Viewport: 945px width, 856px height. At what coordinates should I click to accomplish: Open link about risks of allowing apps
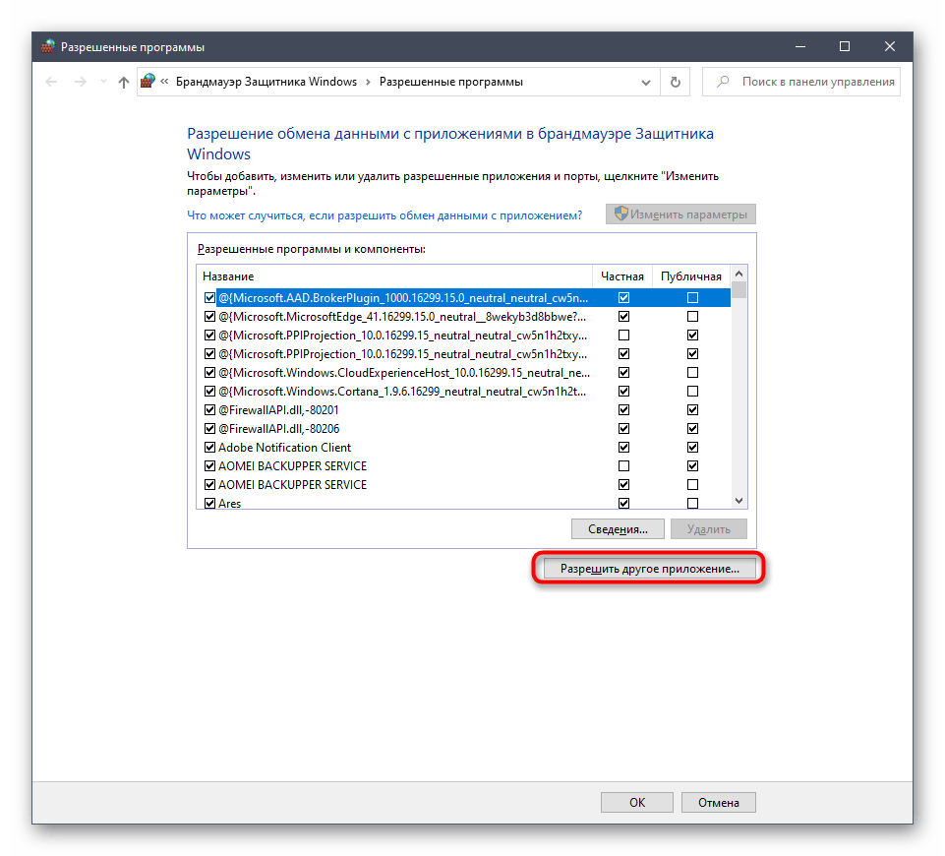tap(384, 214)
